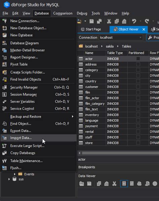Open the Comparison menu
The height and width of the screenshot is (201, 159).
tap(63, 13)
